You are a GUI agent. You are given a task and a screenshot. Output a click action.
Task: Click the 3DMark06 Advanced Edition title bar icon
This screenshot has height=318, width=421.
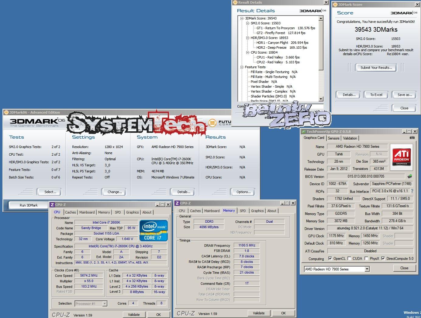(x=6, y=112)
